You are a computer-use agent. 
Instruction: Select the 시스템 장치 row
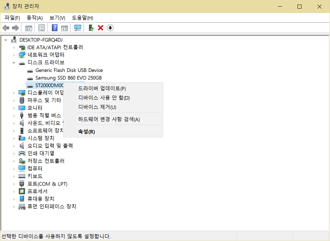pyautogui.click(x=41, y=138)
